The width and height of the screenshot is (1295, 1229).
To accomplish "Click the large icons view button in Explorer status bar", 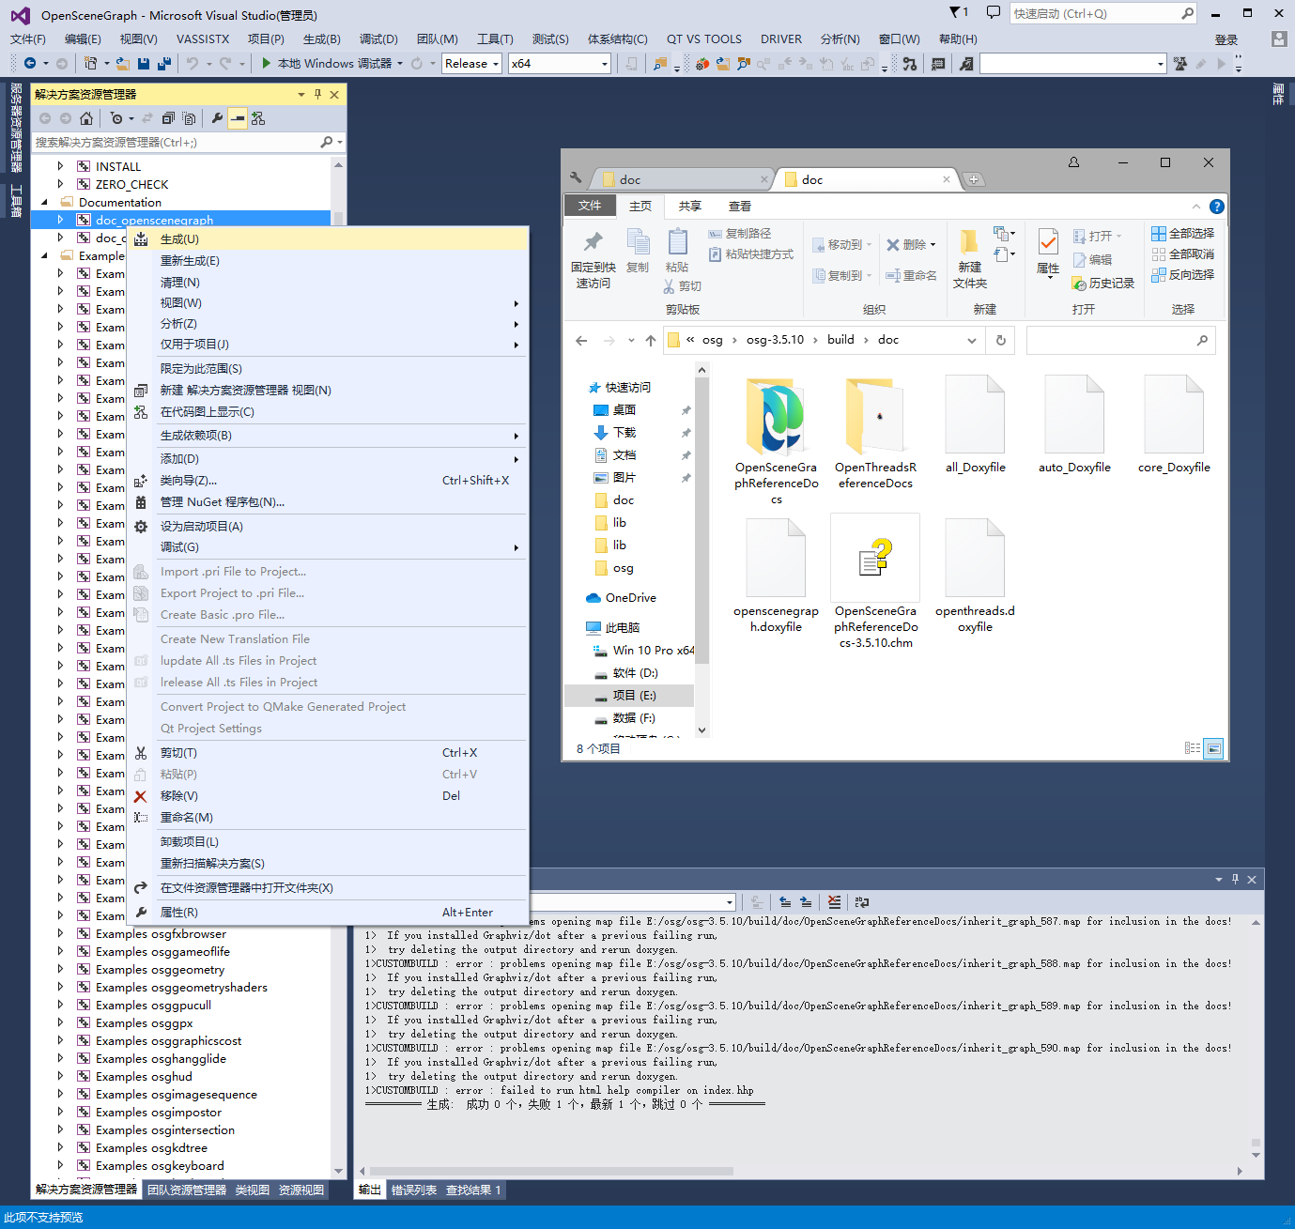I will (x=1214, y=748).
